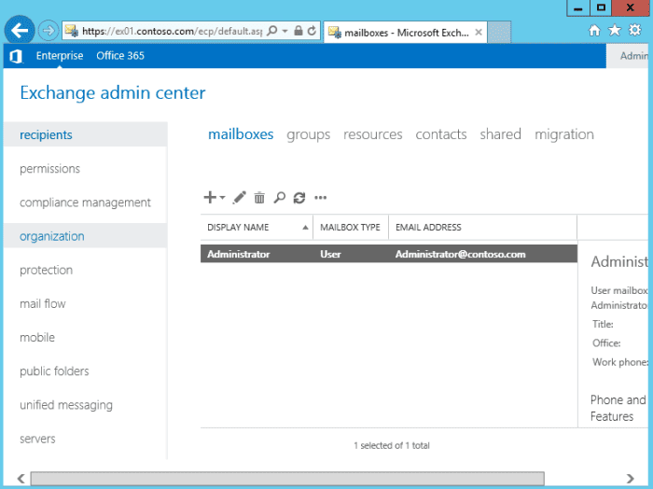Viewport: 653px width, 489px height.
Task: Delete the selected mailbox with trash icon
Action: tap(259, 198)
